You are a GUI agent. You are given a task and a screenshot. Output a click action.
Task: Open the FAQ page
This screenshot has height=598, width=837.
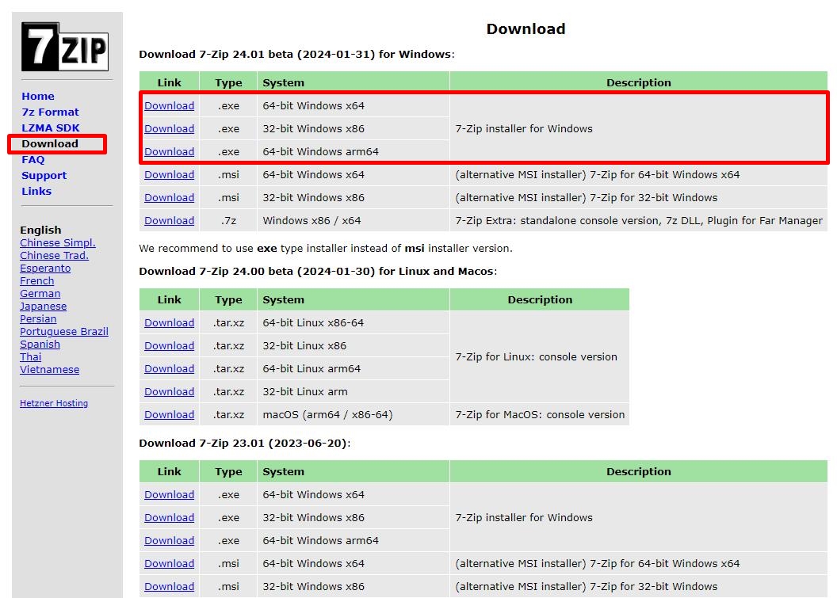click(32, 159)
